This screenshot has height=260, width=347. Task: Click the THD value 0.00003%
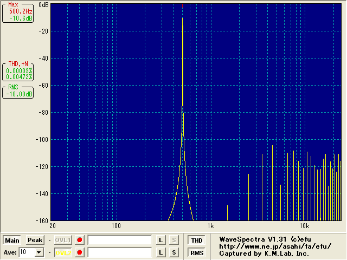click(x=19, y=71)
